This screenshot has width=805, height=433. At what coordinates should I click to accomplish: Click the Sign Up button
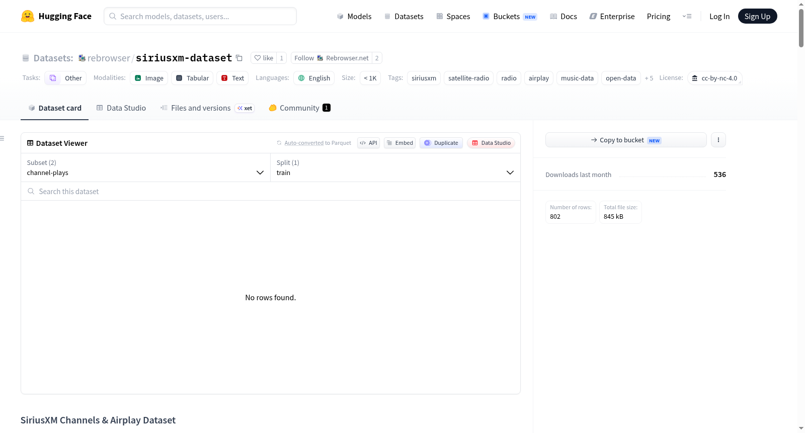(757, 16)
